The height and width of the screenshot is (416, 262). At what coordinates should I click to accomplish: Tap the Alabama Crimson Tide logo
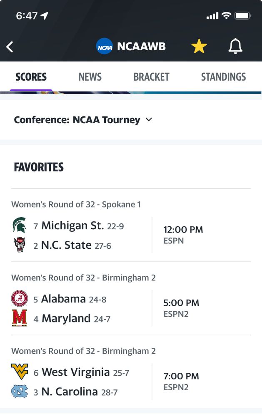pyautogui.click(x=20, y=298)
